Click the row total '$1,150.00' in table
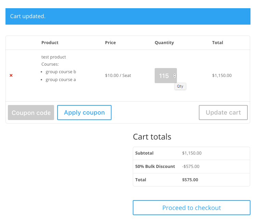This screenshot has height=223, width=257. pos(222,75)
